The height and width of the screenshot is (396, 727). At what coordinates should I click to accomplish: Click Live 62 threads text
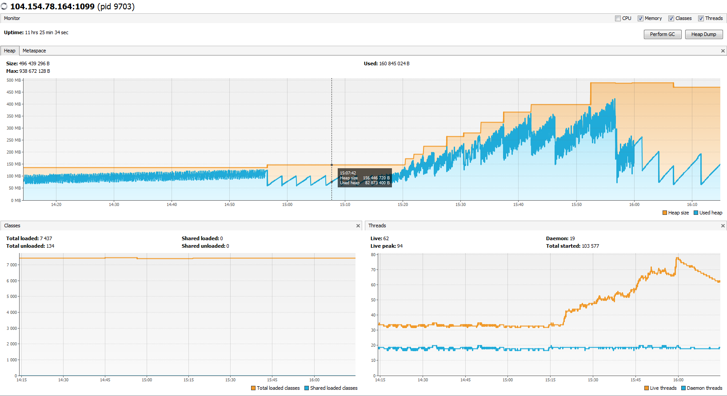tap(379, 238)
